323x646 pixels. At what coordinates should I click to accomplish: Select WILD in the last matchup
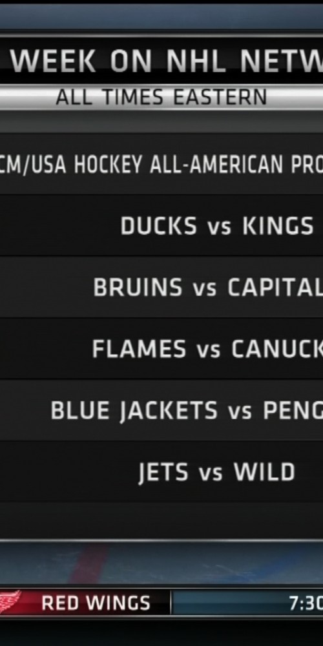pyautogui.click(x=264, y=472)
